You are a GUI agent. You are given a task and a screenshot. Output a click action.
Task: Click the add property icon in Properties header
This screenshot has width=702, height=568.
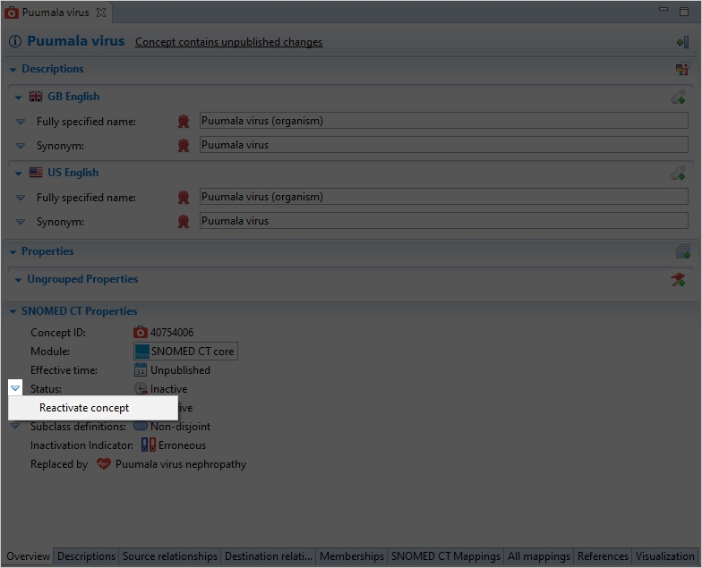tap(682, 252)
